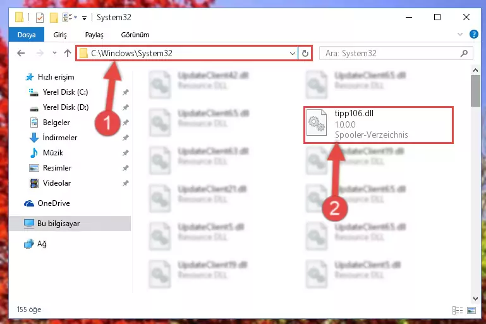Image resolution: width=486 pixels, height=324 pixels.
Task: Minimize the System32 window
Action: [x=409, y=17]
